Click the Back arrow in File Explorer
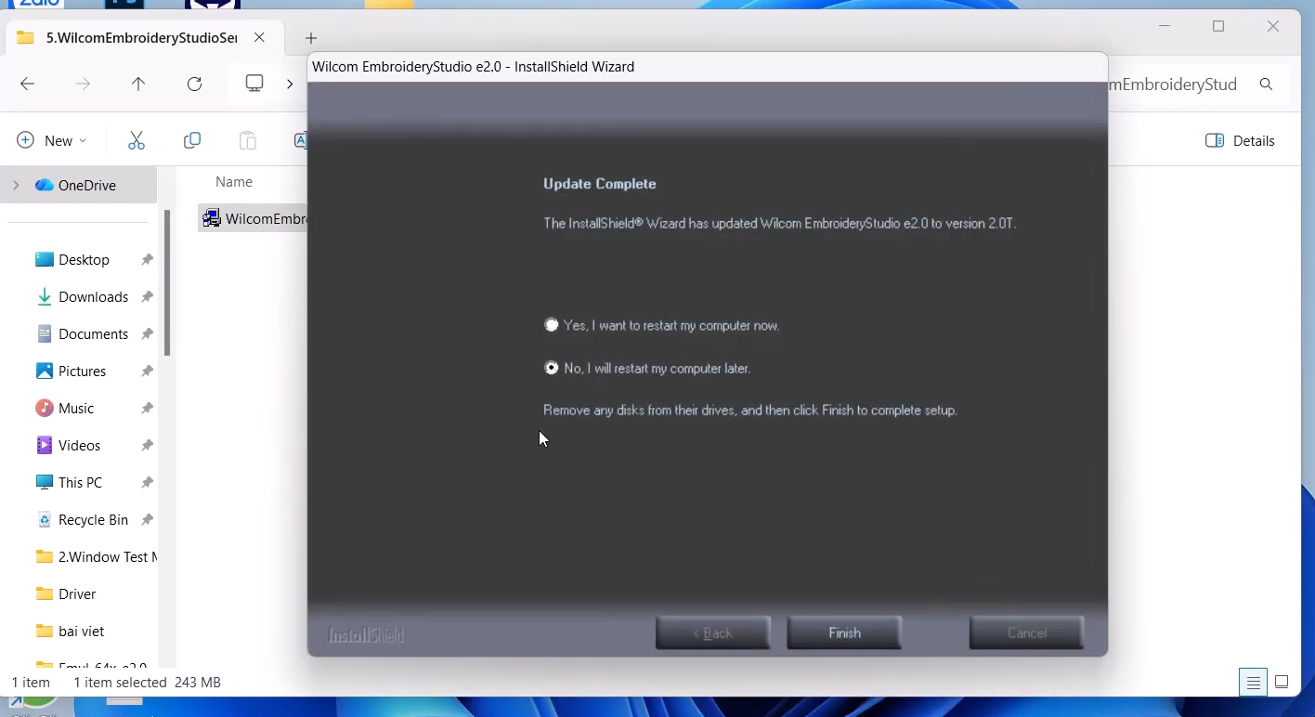This screenshot has width=1315, height=717. pyautogui.click(x=28, y=85)
